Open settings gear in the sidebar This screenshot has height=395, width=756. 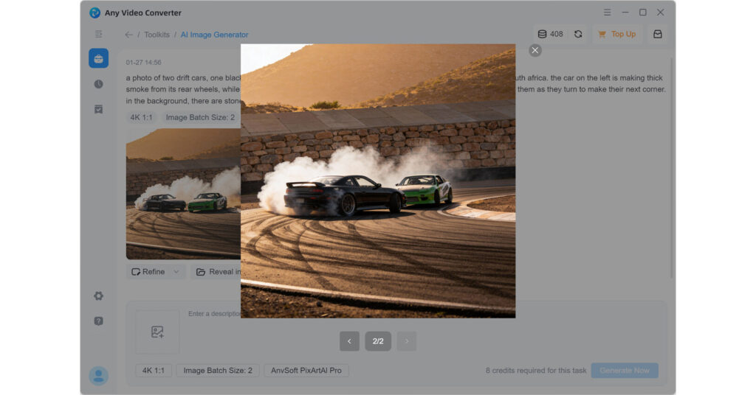click(98, 296)
